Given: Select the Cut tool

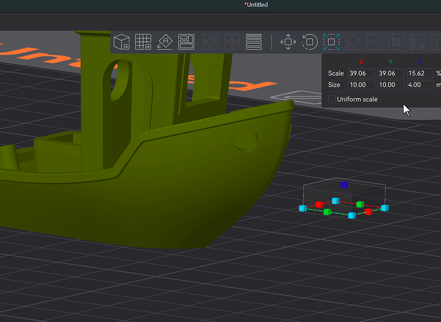Looking at the screenshot, I should pyautogui.click(x=374, y=42).
